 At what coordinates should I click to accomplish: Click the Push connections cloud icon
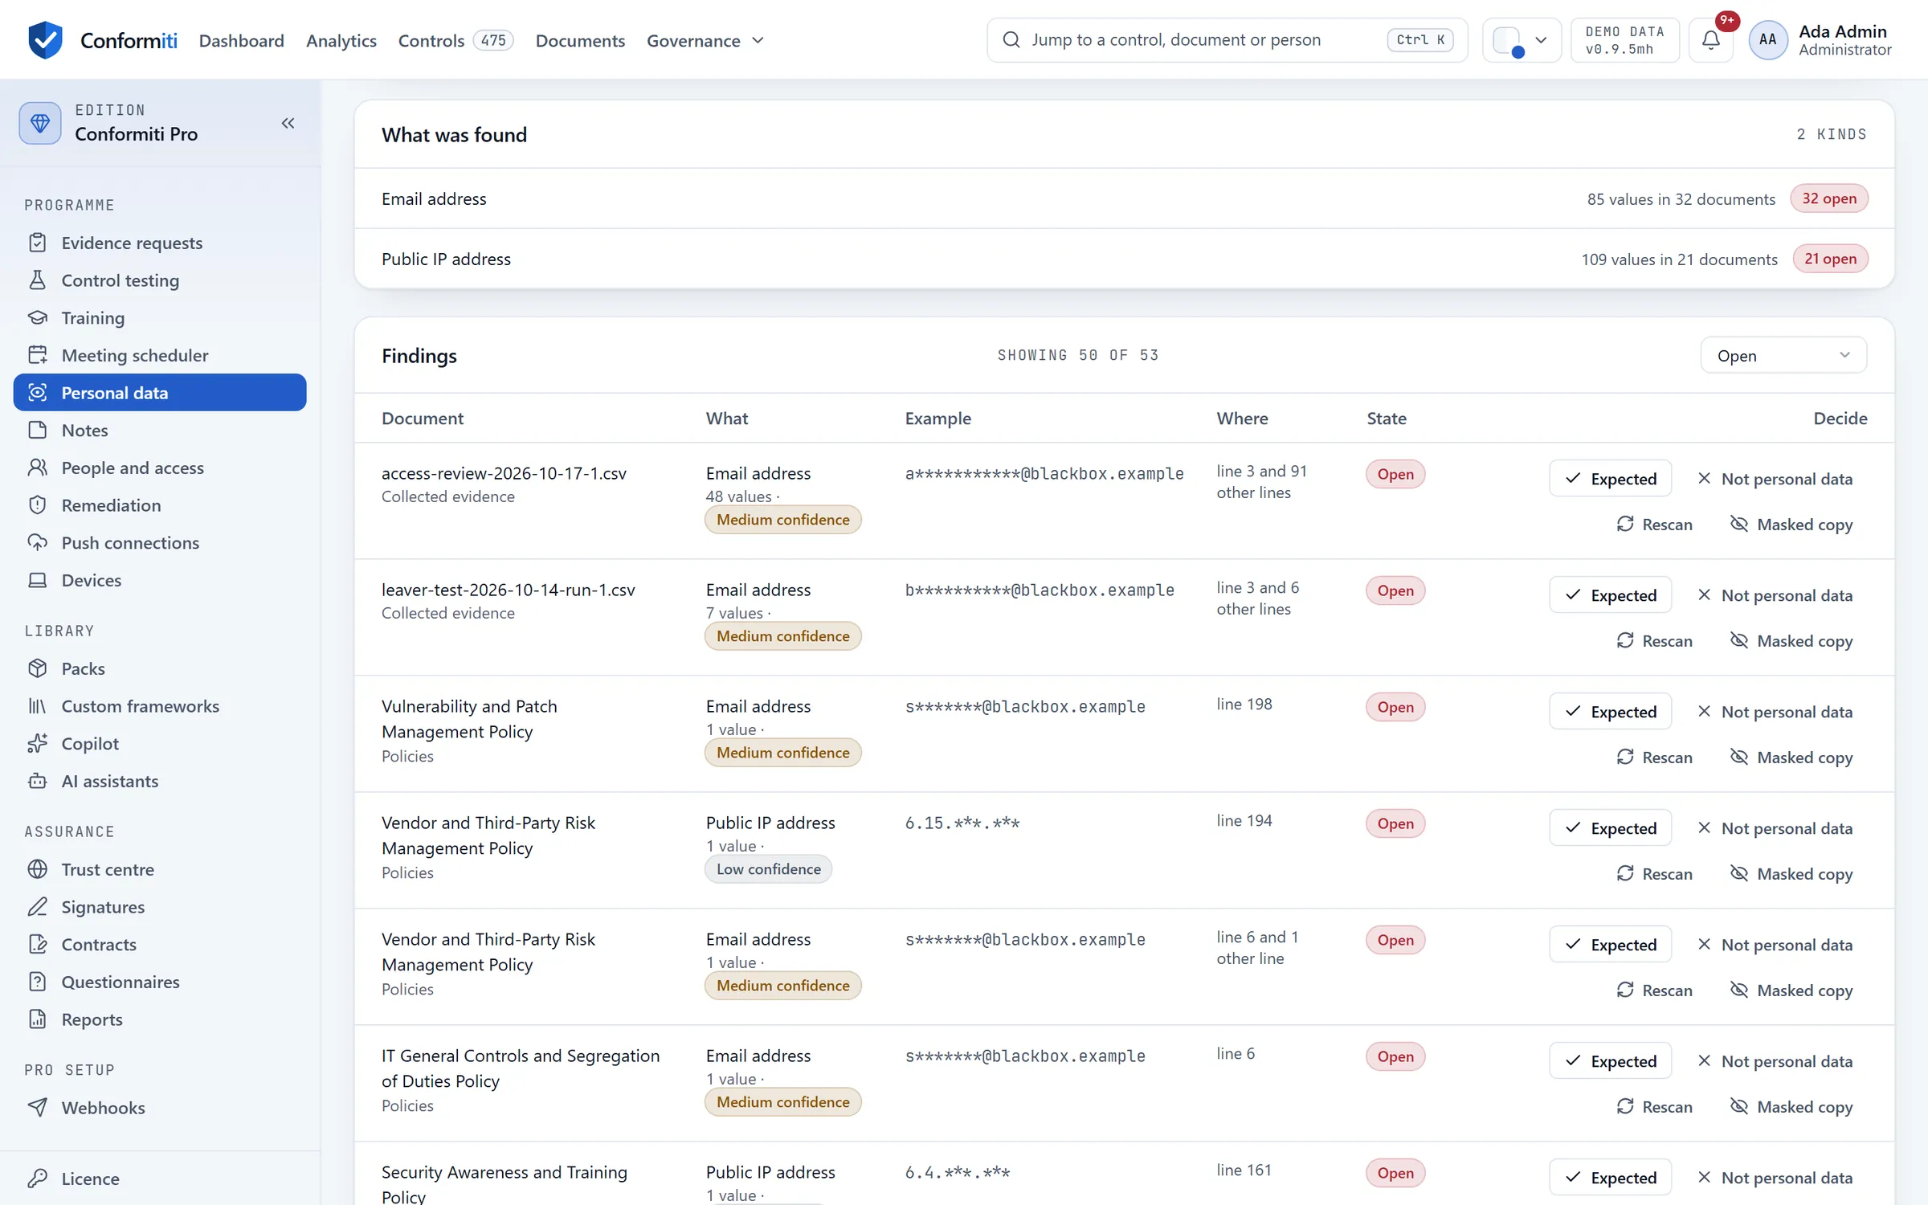38,542
